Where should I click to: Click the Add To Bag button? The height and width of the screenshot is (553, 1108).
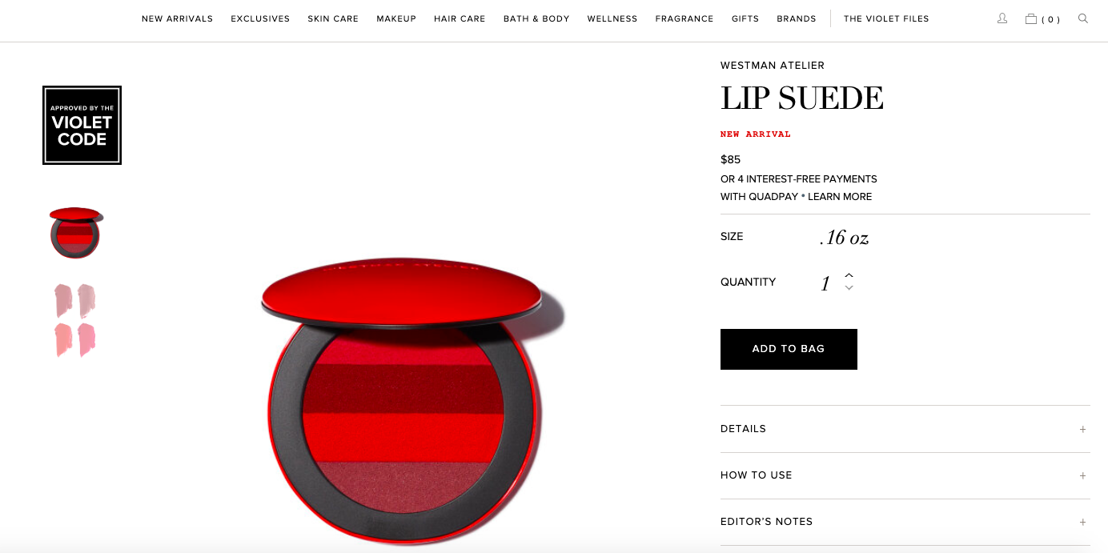coord(789,349)
